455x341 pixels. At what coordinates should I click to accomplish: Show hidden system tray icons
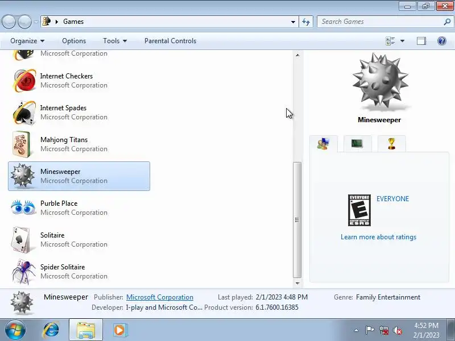tap(356, 330)
